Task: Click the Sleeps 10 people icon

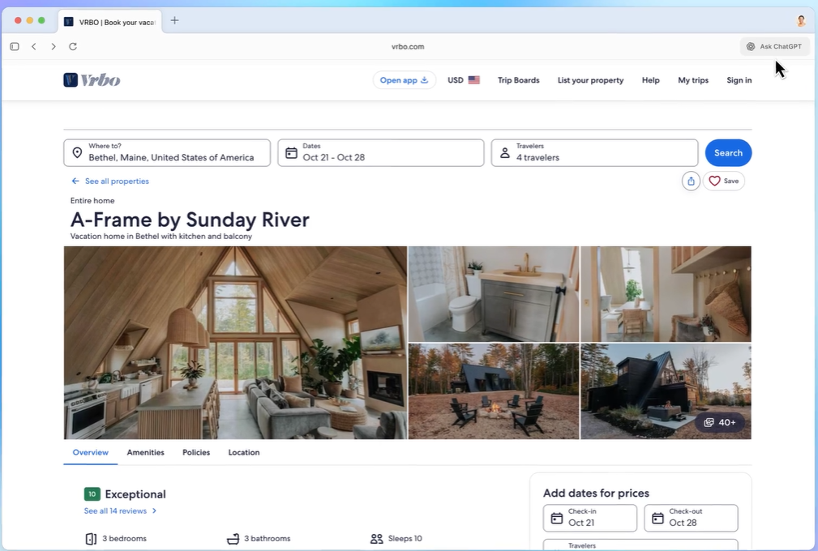Action: pos(376,539)
